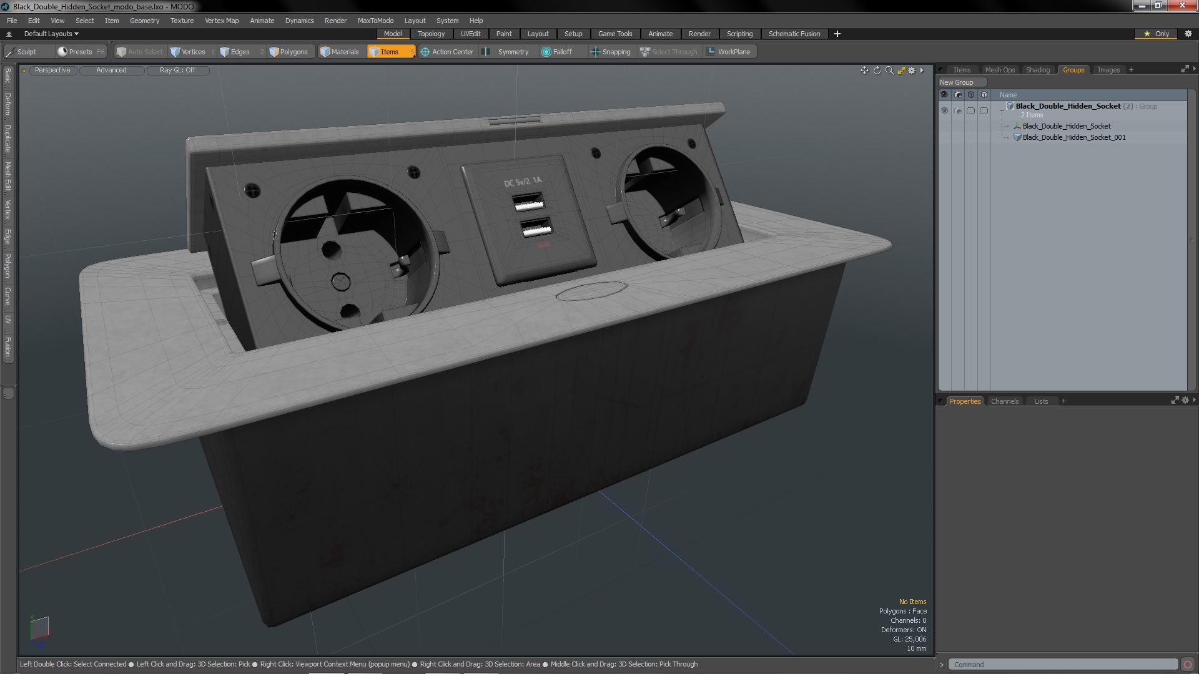Open the MaxToModo menu
The image size is (1199, 674).
click(375, 21)
